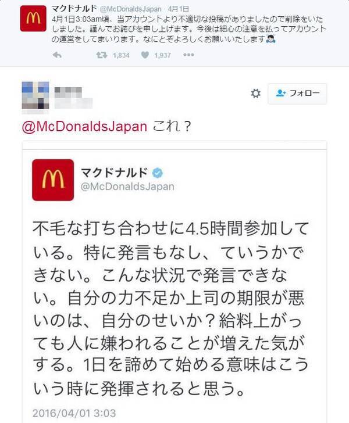Open the quoted tweet starting 不毛な打ち合わせ
The image size is (349, 423).
coord(173,302)
